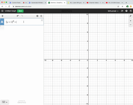Zoom out on the graph
Viewport: 133px width, 105px height.
(131, 25)
